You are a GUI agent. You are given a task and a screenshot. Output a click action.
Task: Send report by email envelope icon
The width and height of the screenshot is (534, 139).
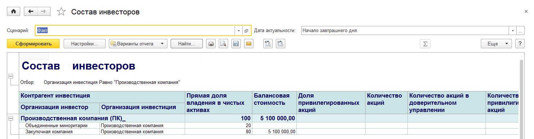pos(248,44)
